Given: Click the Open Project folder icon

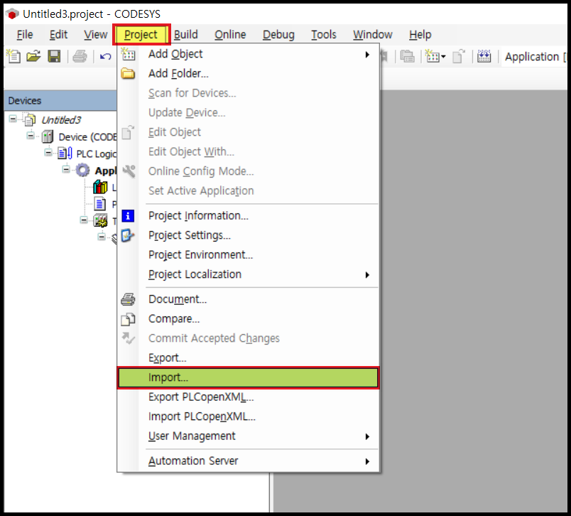Looking at the screenshot, I should [33, 56].
